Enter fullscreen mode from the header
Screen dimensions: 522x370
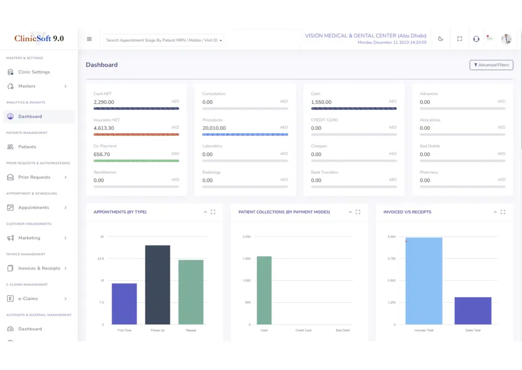460,39
